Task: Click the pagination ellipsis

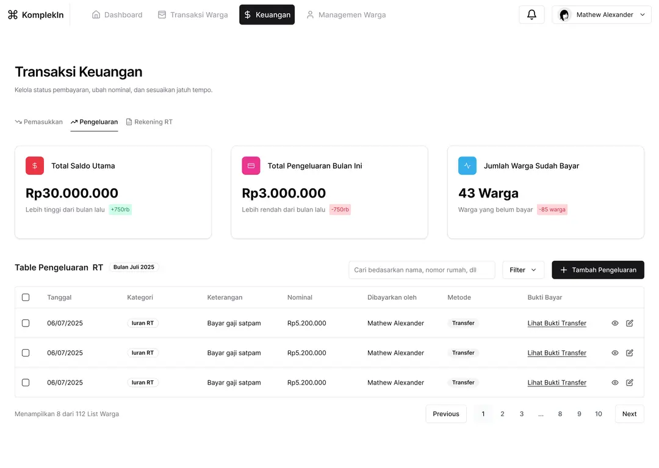Action: coord(541,414)
